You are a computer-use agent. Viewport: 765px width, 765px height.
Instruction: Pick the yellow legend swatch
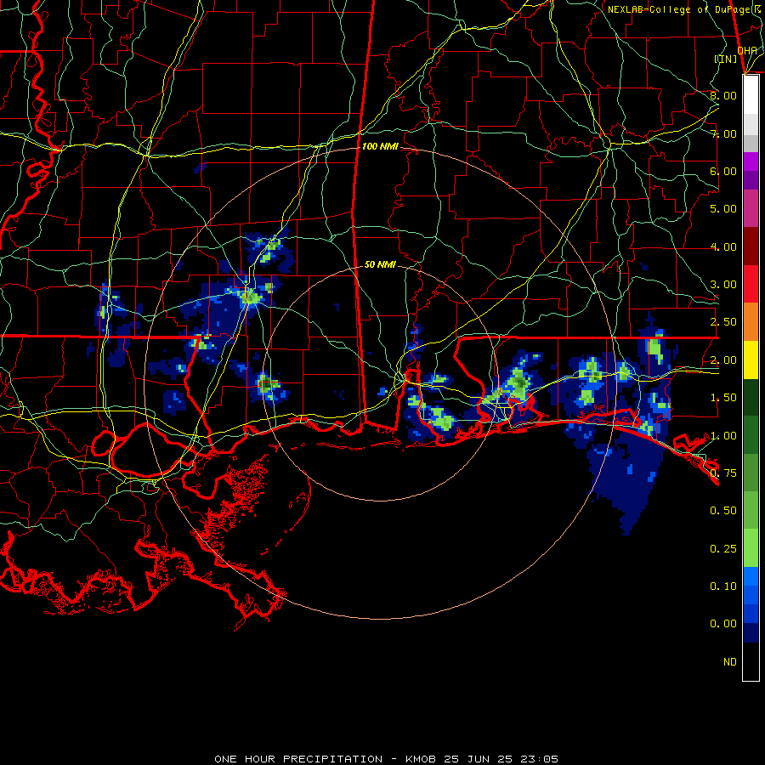751,360
